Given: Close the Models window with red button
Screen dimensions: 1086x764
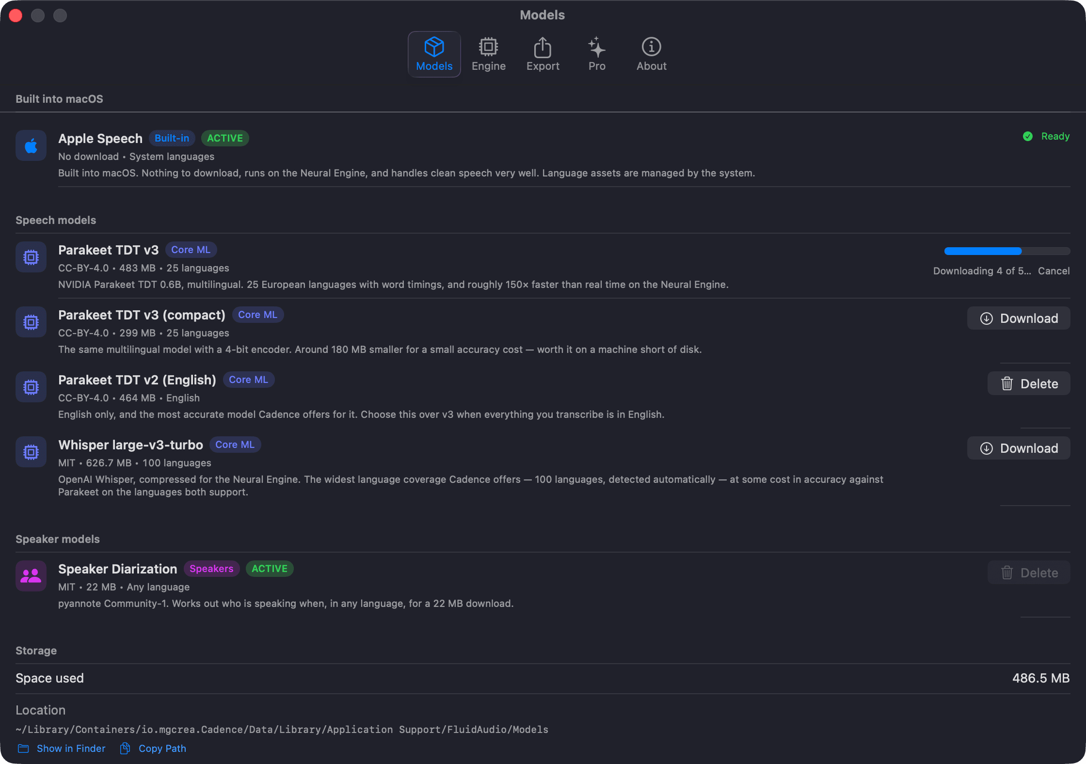Looking at the screenshot, I should point(16,16).
